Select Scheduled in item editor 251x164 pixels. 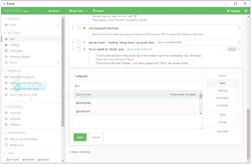point(223,98)
